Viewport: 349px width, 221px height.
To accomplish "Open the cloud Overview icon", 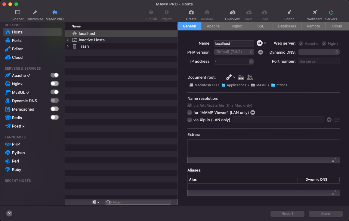I will click(232, 12).
